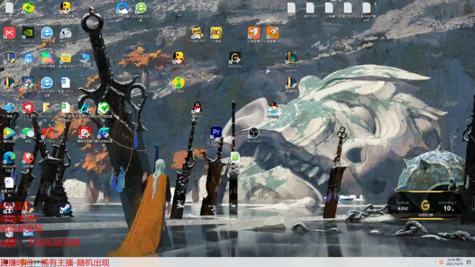Open the Tencent QQ penguin shortcut
Screen dimensions: 475x267
point(197,108)
